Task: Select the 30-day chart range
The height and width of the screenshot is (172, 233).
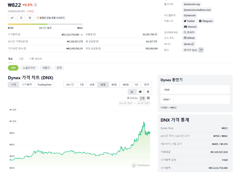Action: [103, 84]
